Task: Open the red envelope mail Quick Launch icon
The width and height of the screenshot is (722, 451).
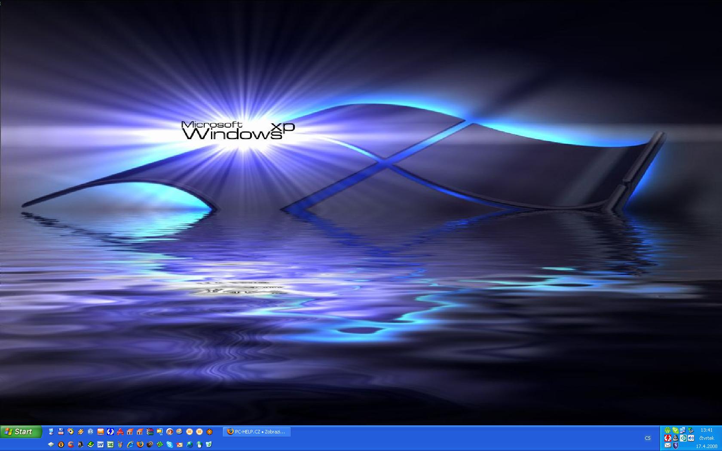Action: 180,445
